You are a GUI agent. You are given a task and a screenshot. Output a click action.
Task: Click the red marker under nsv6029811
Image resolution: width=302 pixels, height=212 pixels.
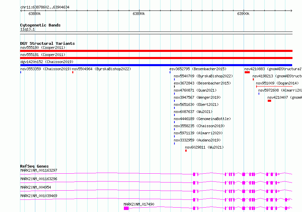click(186, 151)
